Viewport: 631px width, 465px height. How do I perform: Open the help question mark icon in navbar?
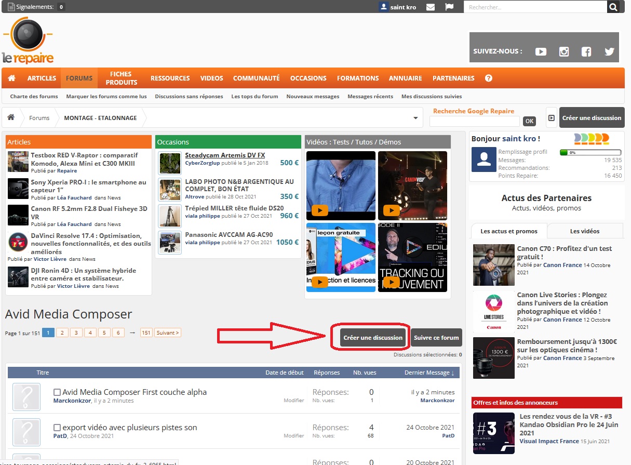[x=488, y=78]
